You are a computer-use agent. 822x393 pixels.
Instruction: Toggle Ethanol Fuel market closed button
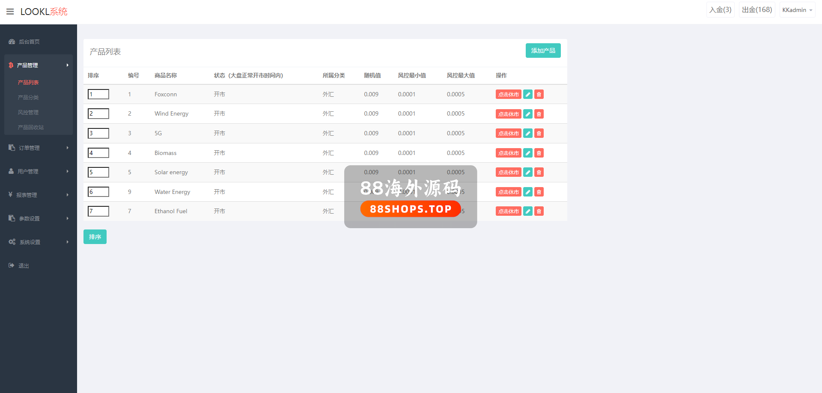pos(508,211)
